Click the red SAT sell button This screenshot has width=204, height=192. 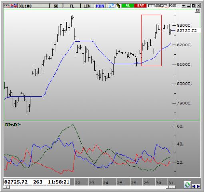[x=140, y=6]
